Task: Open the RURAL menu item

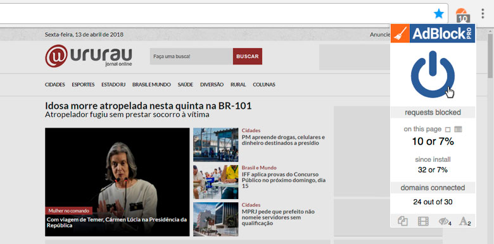Action: tap(238, 85)
